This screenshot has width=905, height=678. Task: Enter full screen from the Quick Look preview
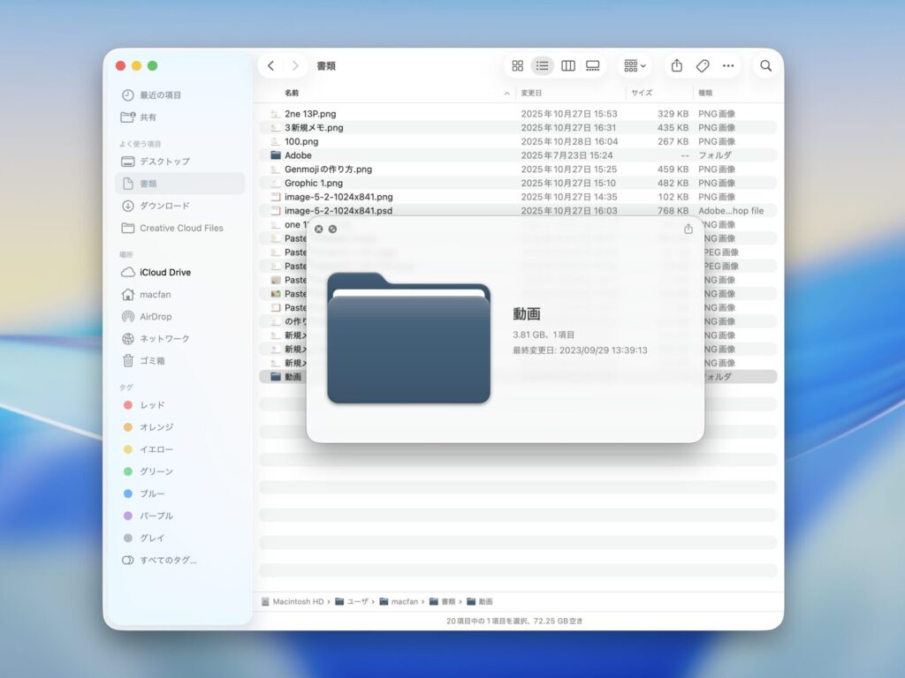pyautogui.click(x=333, y=229)
